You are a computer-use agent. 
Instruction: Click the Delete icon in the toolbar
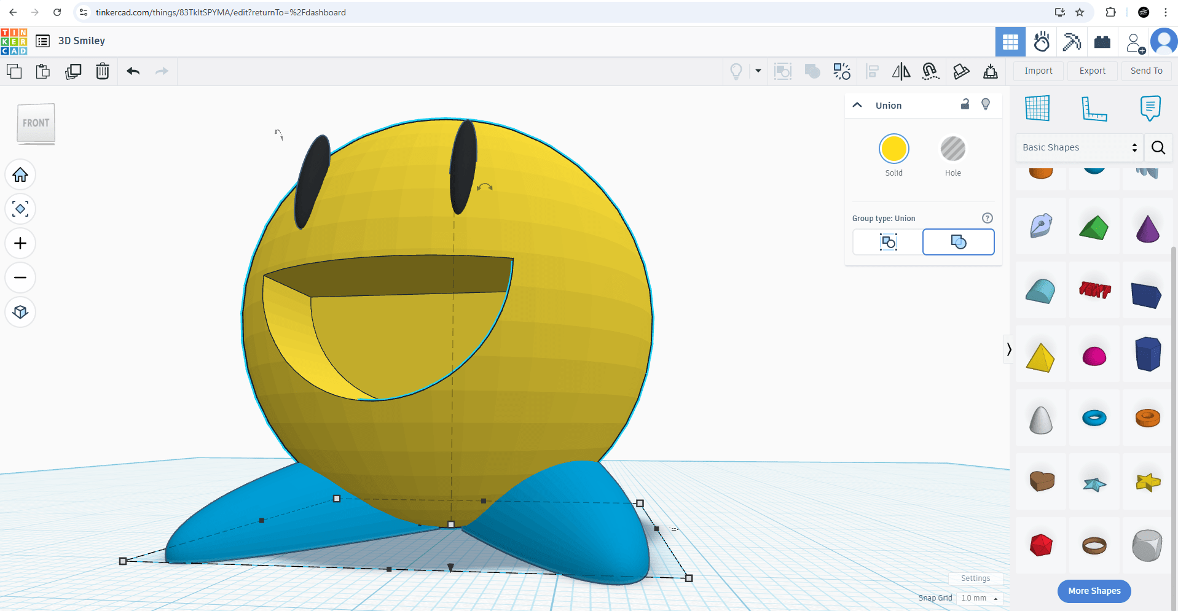[x=102, y=71]
